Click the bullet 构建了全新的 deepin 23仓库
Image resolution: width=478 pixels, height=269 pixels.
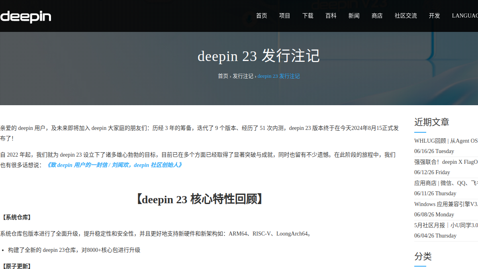click(x=74, y=250)
